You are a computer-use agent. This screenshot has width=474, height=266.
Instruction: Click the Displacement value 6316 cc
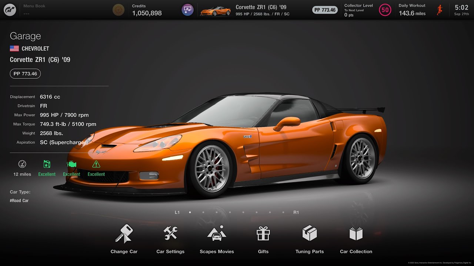[50, 97]
